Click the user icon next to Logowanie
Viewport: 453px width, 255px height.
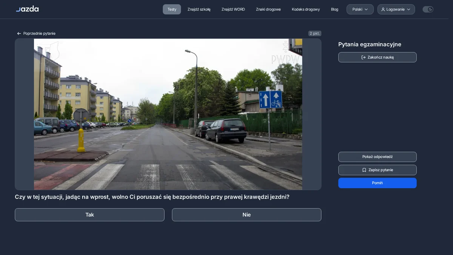click(383, 9)
